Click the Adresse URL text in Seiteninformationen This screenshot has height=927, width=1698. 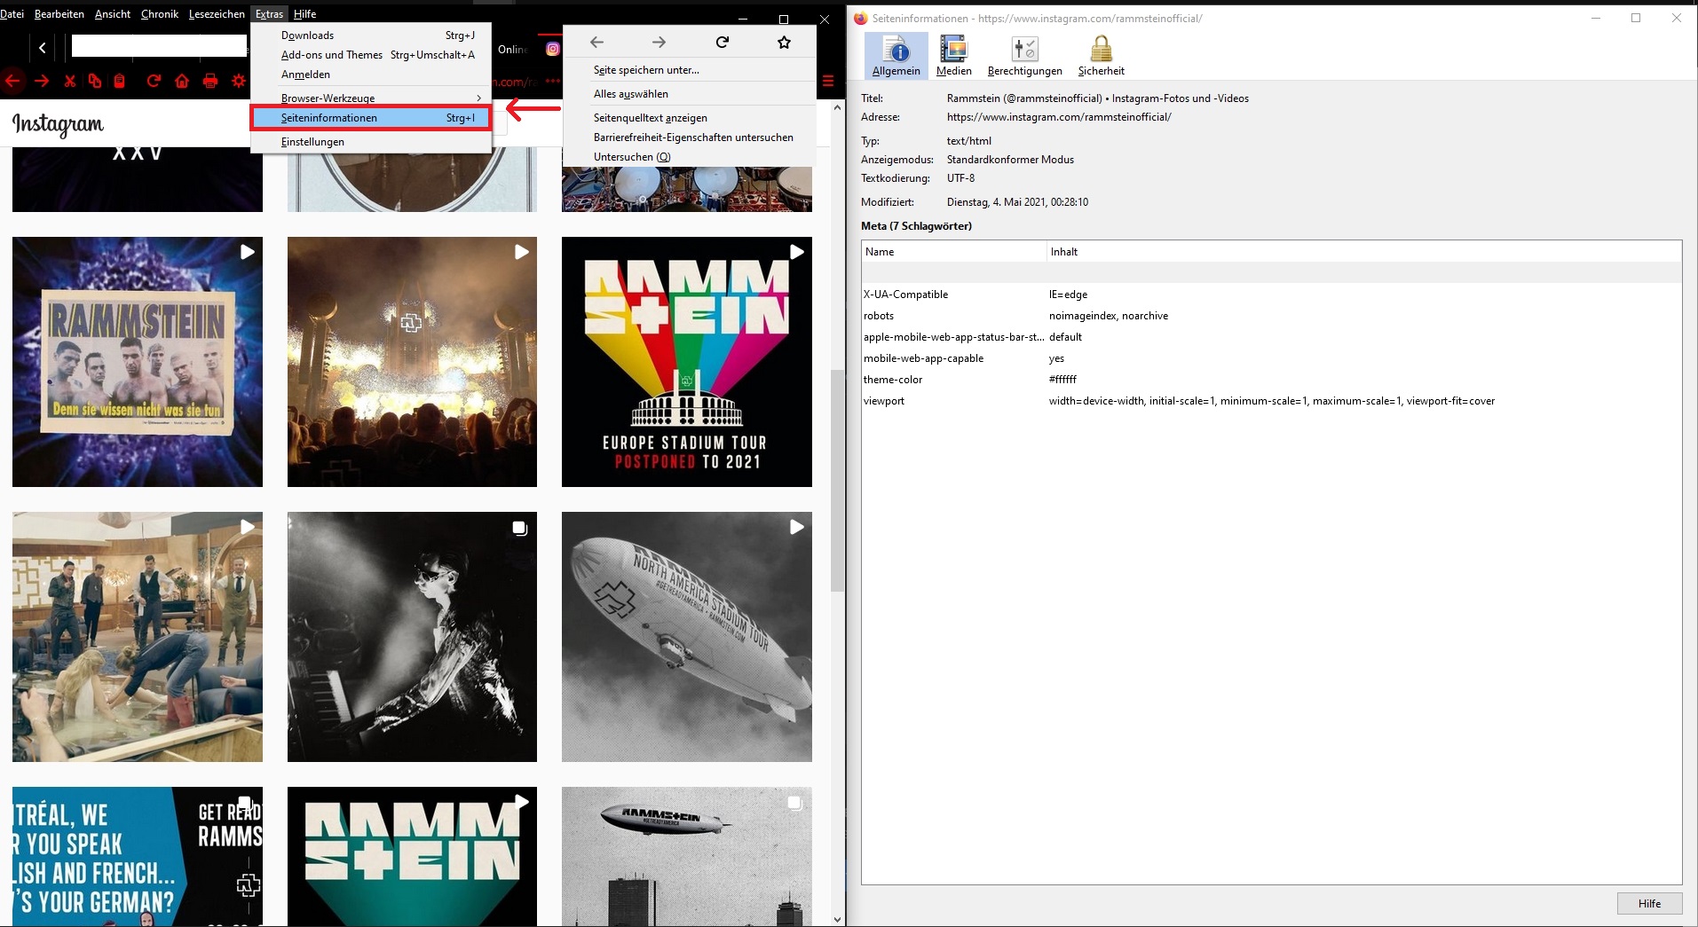pos(1059,117)
